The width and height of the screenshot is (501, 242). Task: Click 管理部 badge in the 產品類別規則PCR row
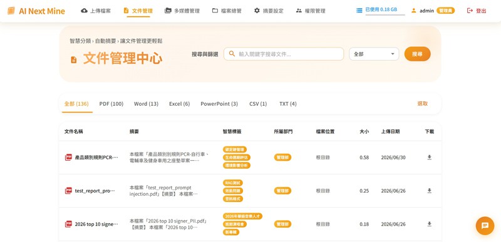(282, 157)
